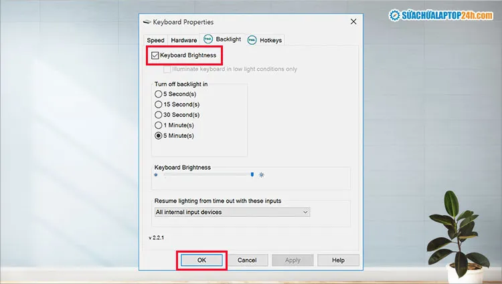This screenshot has height=284, width=502.
Task: Close the Keyboard Properties dialog
Action: click(353, 21)
